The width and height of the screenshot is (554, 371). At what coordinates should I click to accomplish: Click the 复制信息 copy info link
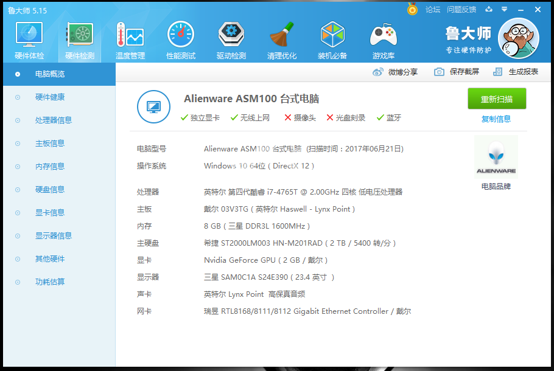496,119
